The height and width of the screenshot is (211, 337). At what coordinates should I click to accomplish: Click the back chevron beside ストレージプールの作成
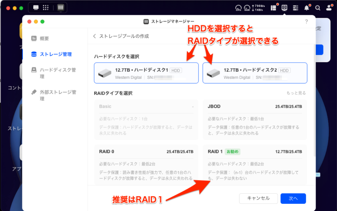click(95, 36)
